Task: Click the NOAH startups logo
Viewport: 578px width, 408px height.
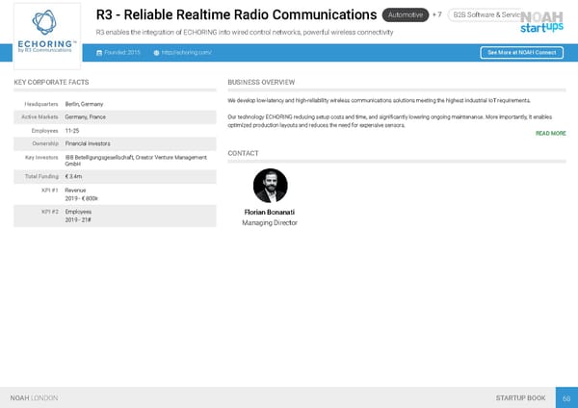Action: pyautogui.click(x=542, y=21)
